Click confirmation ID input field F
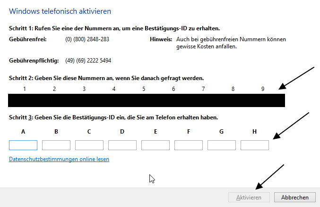 pos(189,145)
